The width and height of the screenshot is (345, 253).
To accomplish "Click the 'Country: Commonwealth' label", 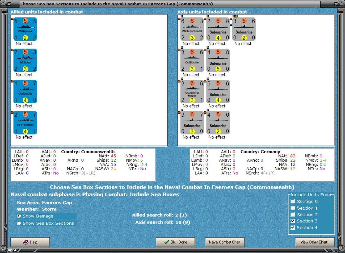I will [88, 152].
